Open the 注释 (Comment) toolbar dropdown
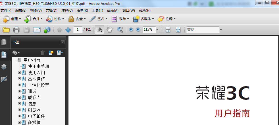This screenshot has height=125, width=279. click(166, 19)
